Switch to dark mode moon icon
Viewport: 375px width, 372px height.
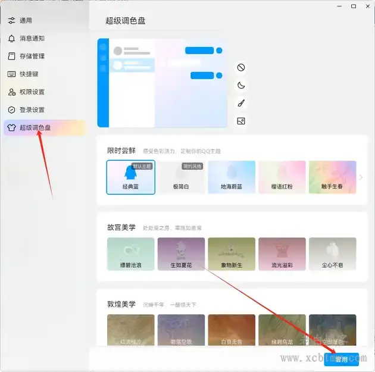pos(241,85)
